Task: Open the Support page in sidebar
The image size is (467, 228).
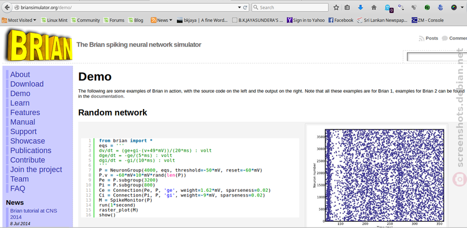Action: coord(23,132)
